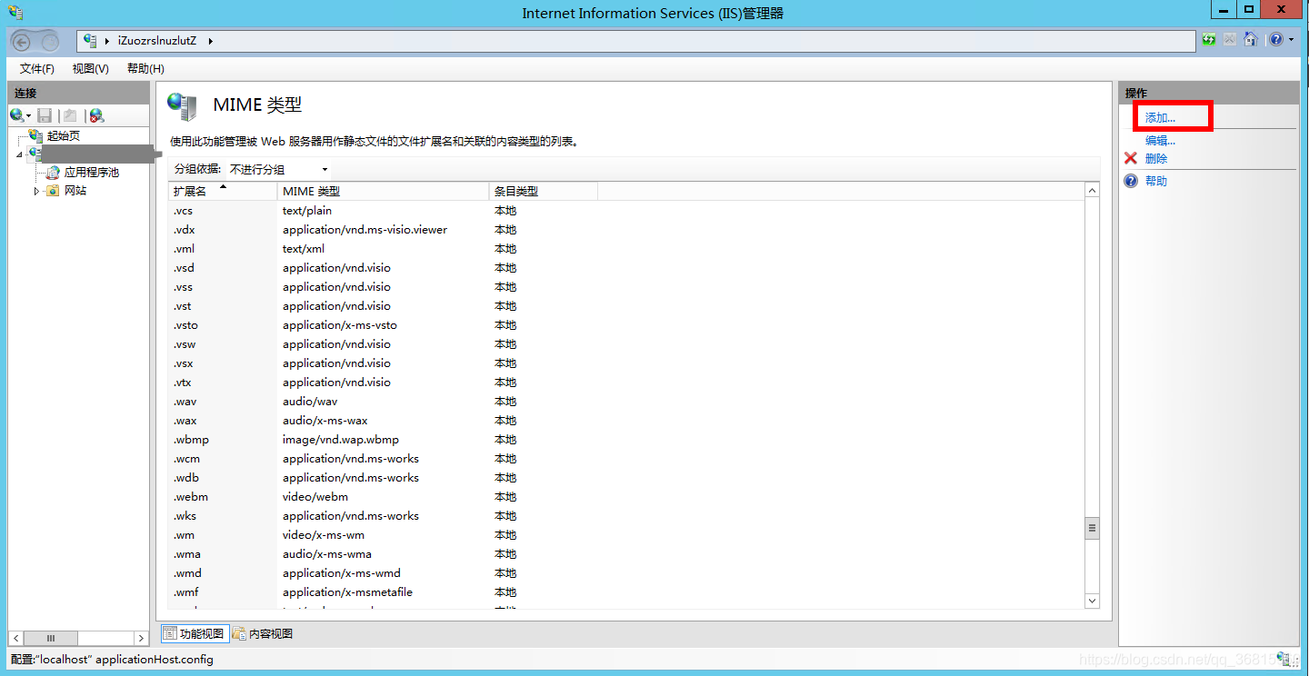Viewport: 1309px width, 676px height.
Task: Select the .wma row
Action: [x=626, y=554]
